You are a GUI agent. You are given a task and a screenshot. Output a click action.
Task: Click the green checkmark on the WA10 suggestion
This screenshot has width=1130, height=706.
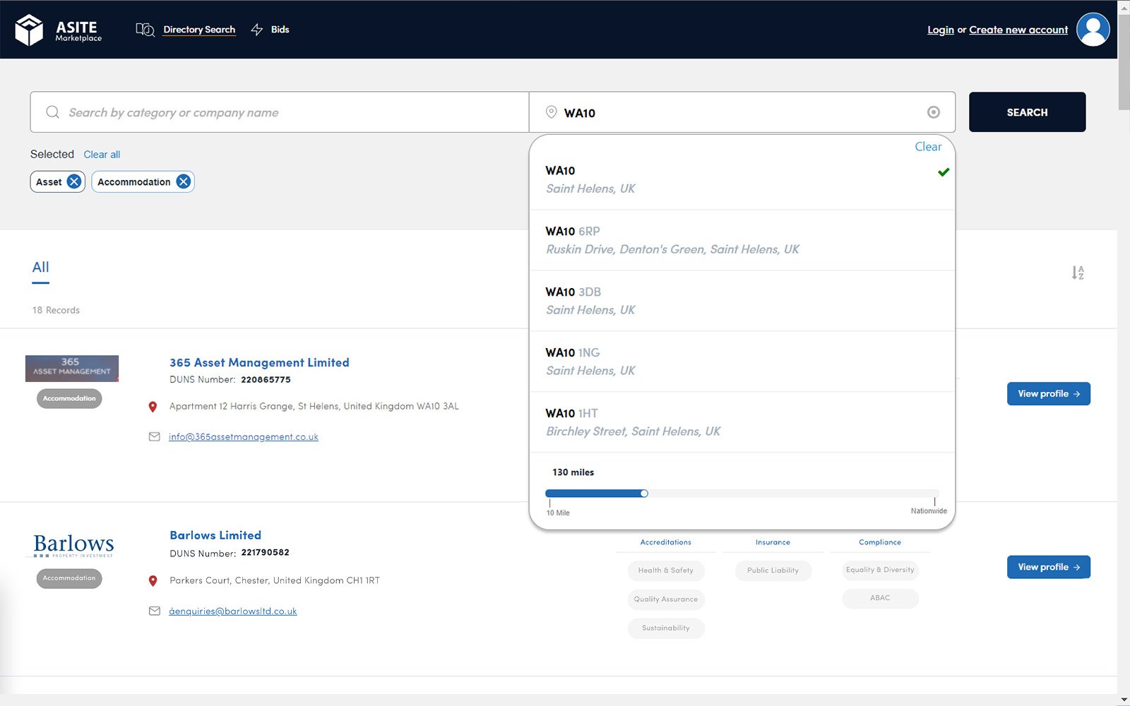pyautogui.click(x=944, y=172)
